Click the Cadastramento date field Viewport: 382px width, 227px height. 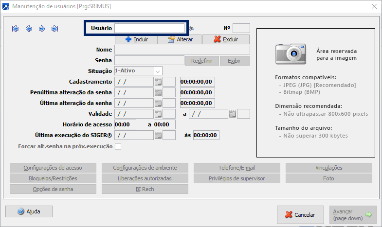(x=134, y=82)
